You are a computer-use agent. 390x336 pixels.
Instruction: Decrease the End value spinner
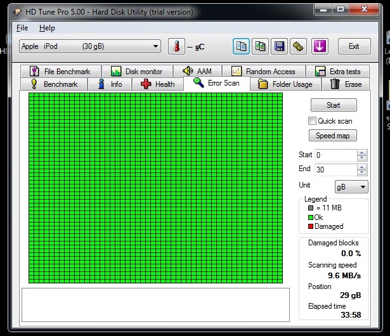pos(361,172)
